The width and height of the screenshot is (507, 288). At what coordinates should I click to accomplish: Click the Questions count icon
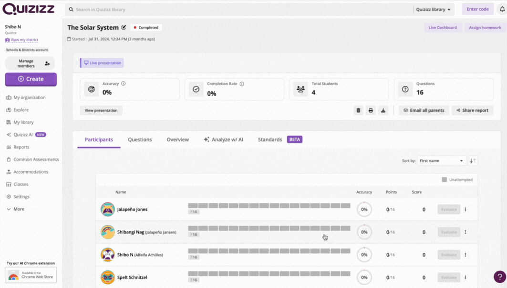tap(405, 89)
